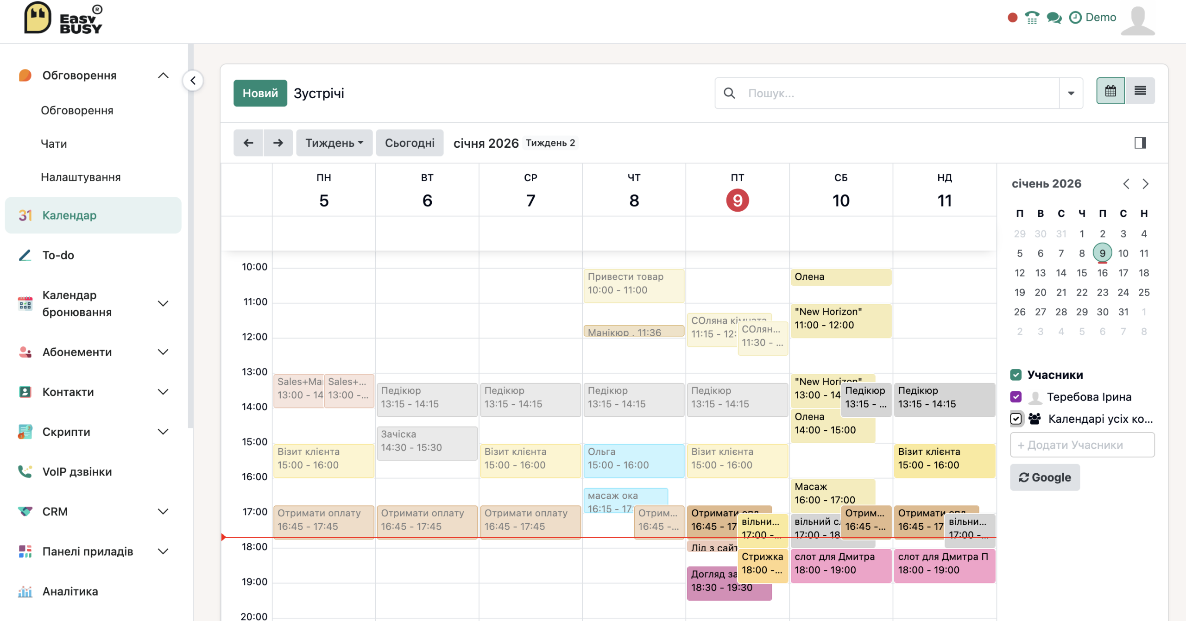Open Привести товар 10:00 event
This screenshot has width=1186, height=621.
tap(634, 286)
